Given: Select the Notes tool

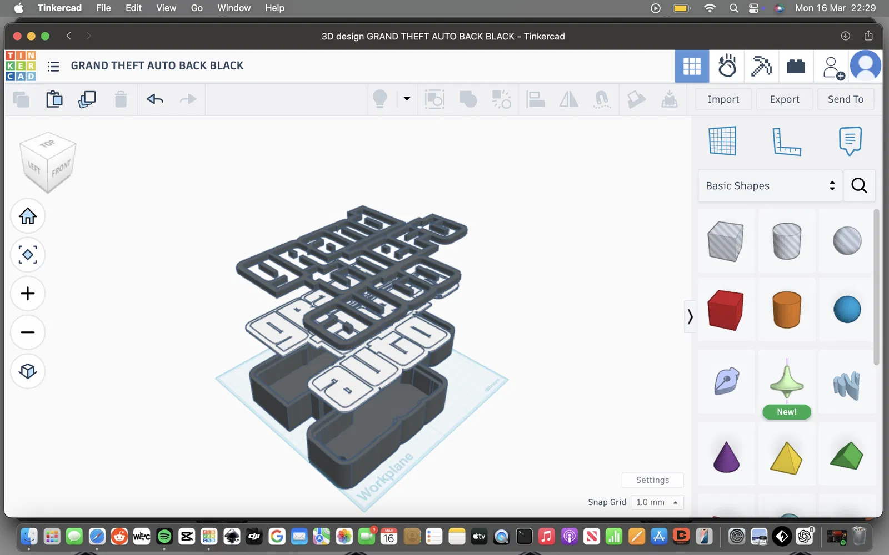Looking at the screenshot, I should tap(850, 141).
